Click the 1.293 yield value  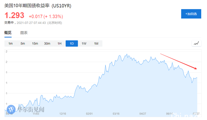coord(14,15)
